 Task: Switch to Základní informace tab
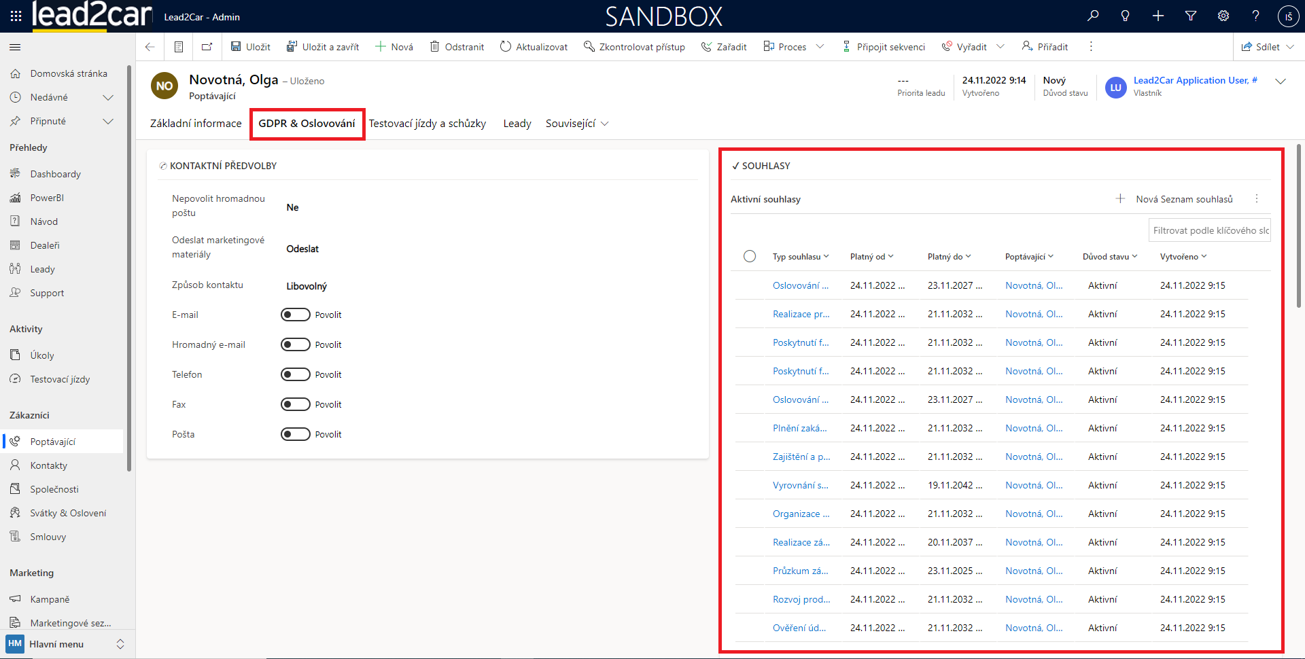[x=196, y=124]
